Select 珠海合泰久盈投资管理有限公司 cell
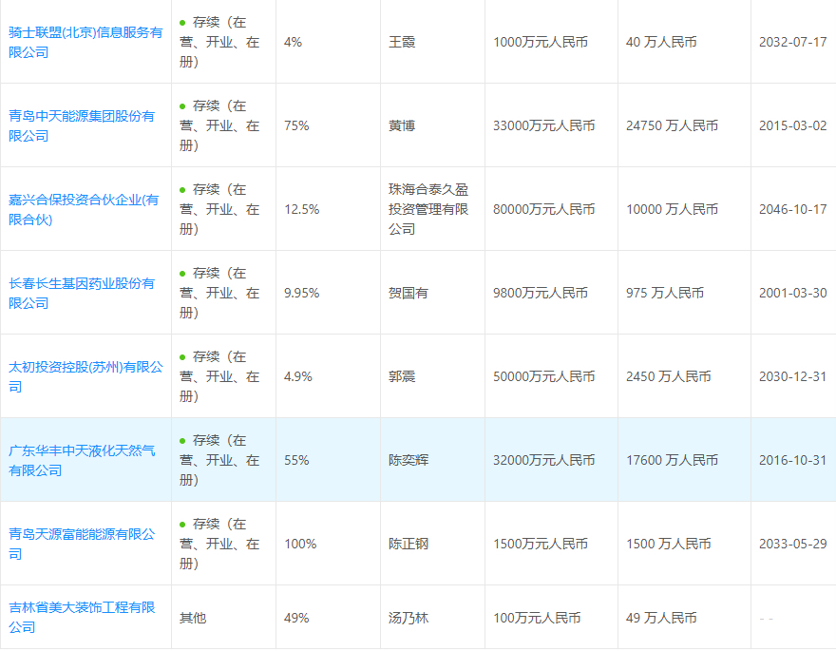The width and height of the screenshot is (836, 651). coord(428,209)
